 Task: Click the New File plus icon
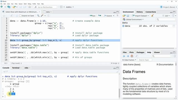[x=2, y=7]
